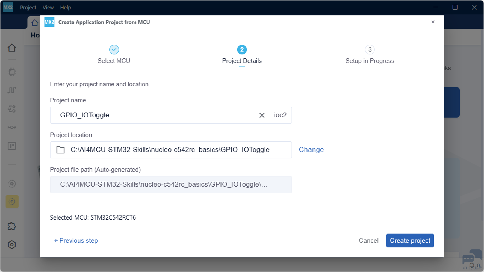Screen dimensions: 484x272
Task: Open the chat bubbles icon at bottom right
Action: coord(471,257)
